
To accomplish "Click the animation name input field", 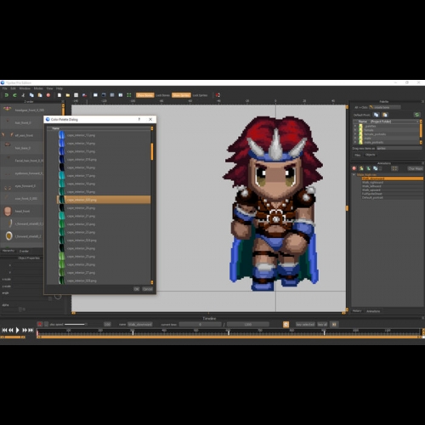I will coord(140,325).
